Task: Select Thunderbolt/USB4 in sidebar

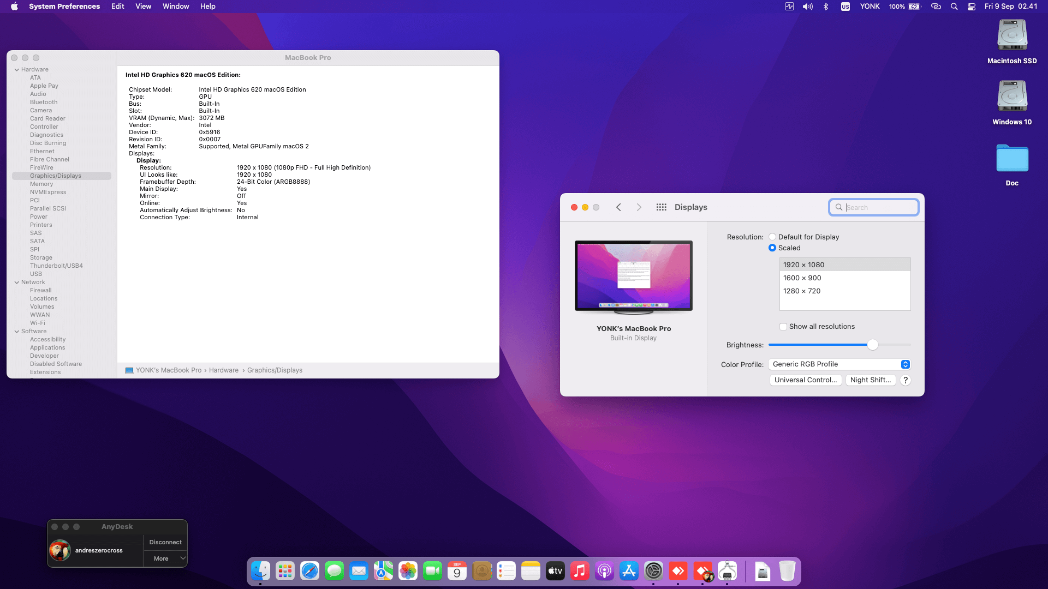Action: (x=56, y=266)
